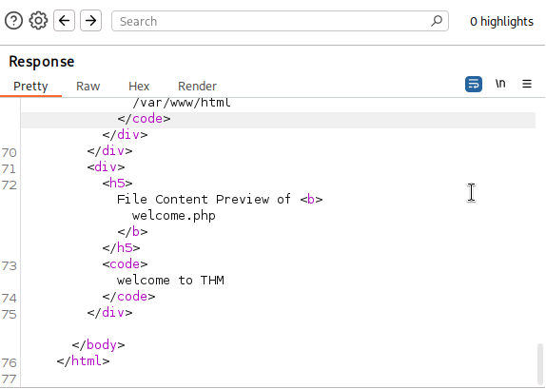Click the /var/www/html path text

point(181,103)
